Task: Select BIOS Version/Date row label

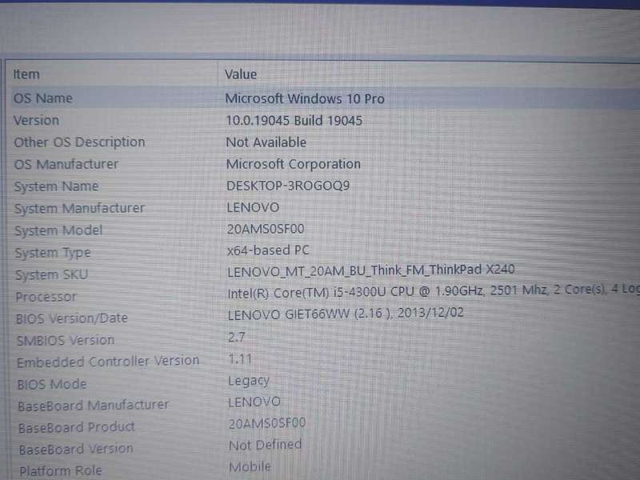Action: (x=72, y=318)
